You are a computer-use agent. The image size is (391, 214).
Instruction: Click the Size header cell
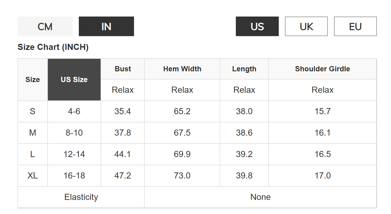pos(33,80)
